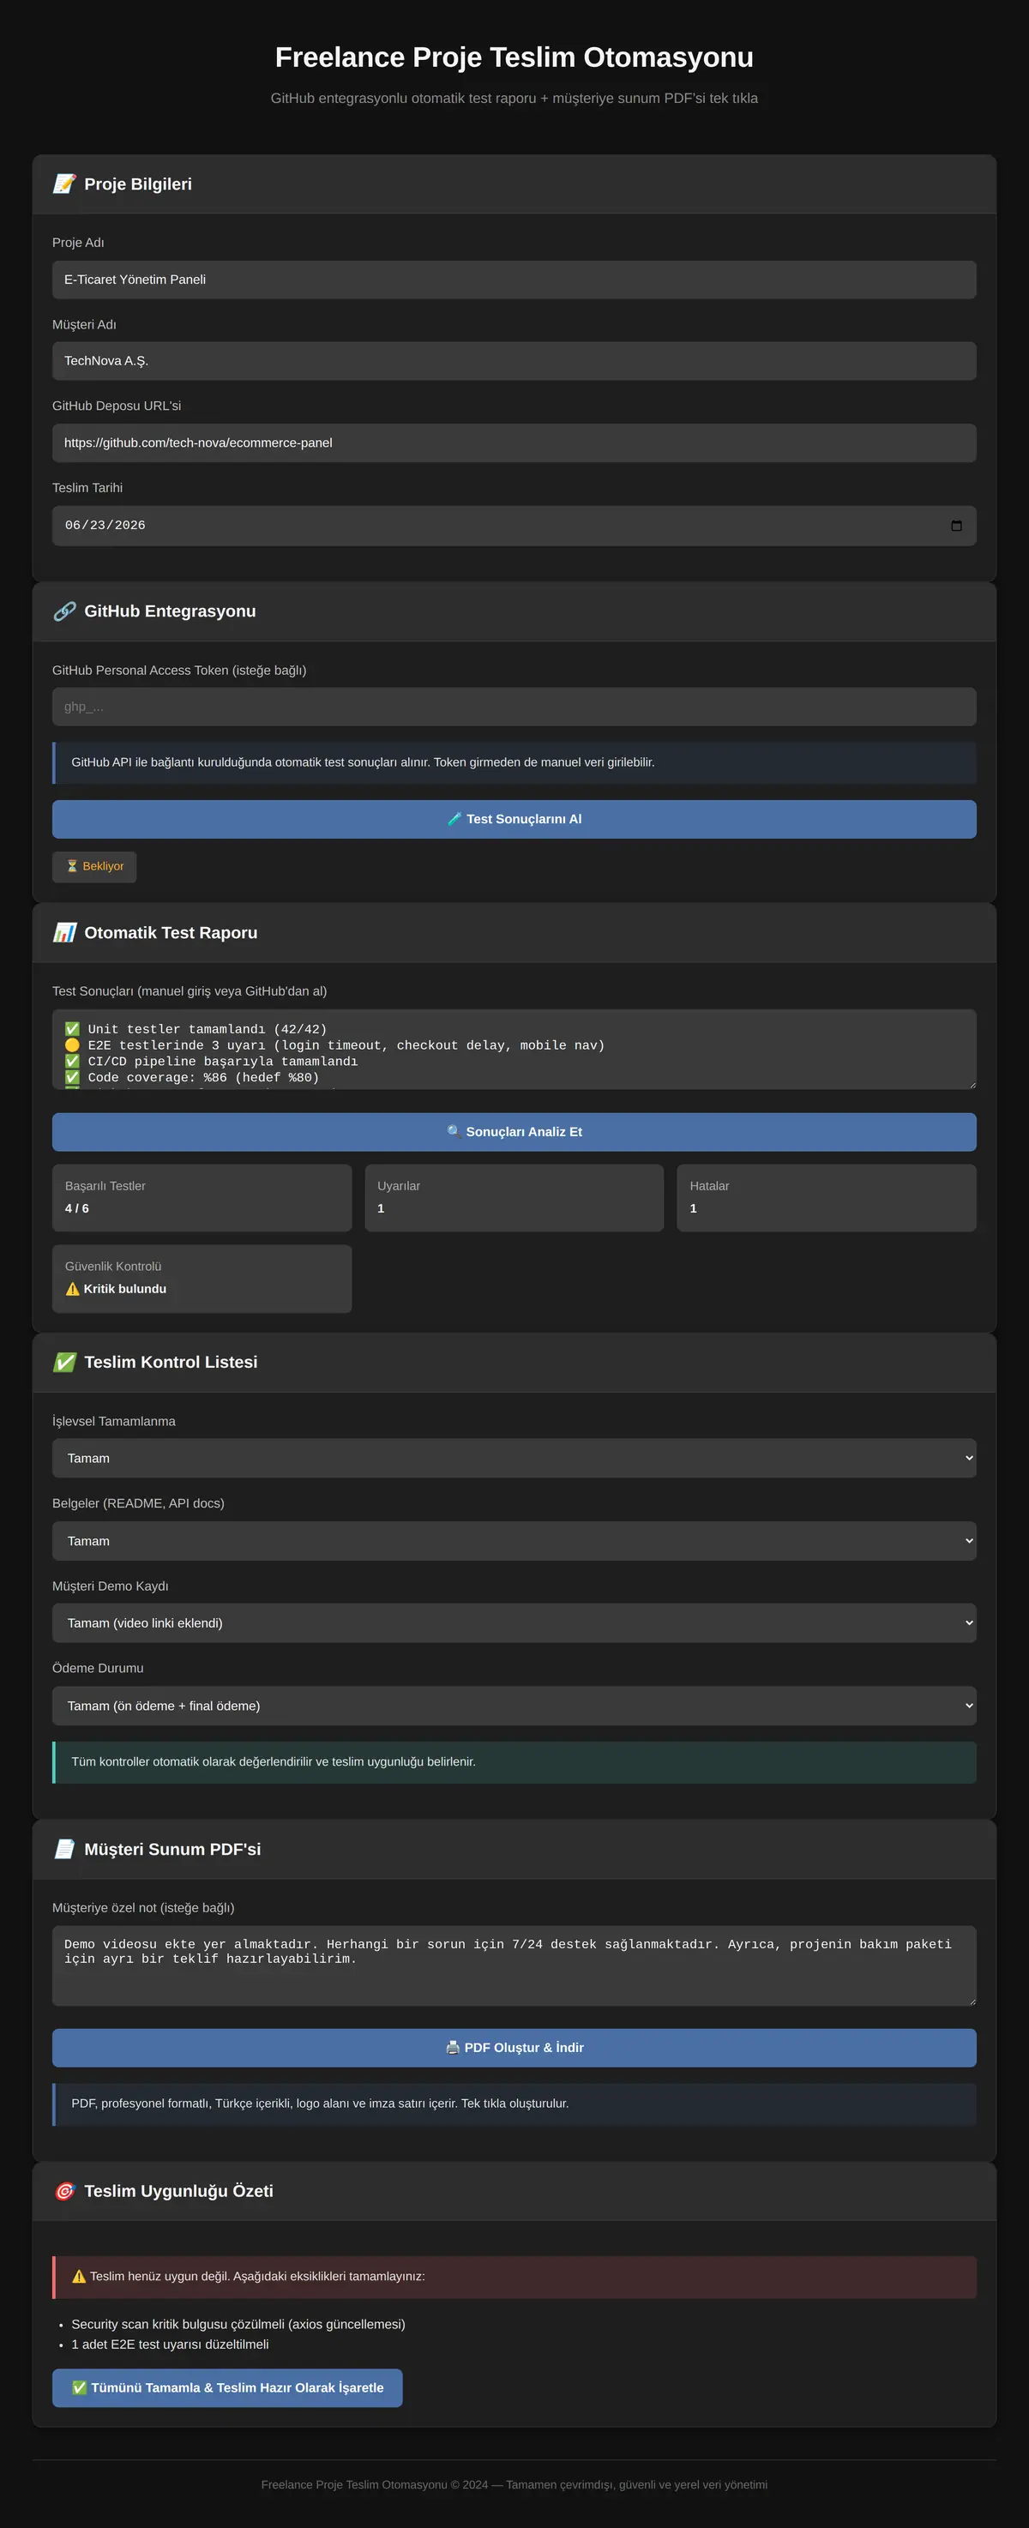This screenshot has width=1029, height=2528.
Task: Click the warning icon in the Teslim henüz uygun değil alert
Action: (80, 2277)
